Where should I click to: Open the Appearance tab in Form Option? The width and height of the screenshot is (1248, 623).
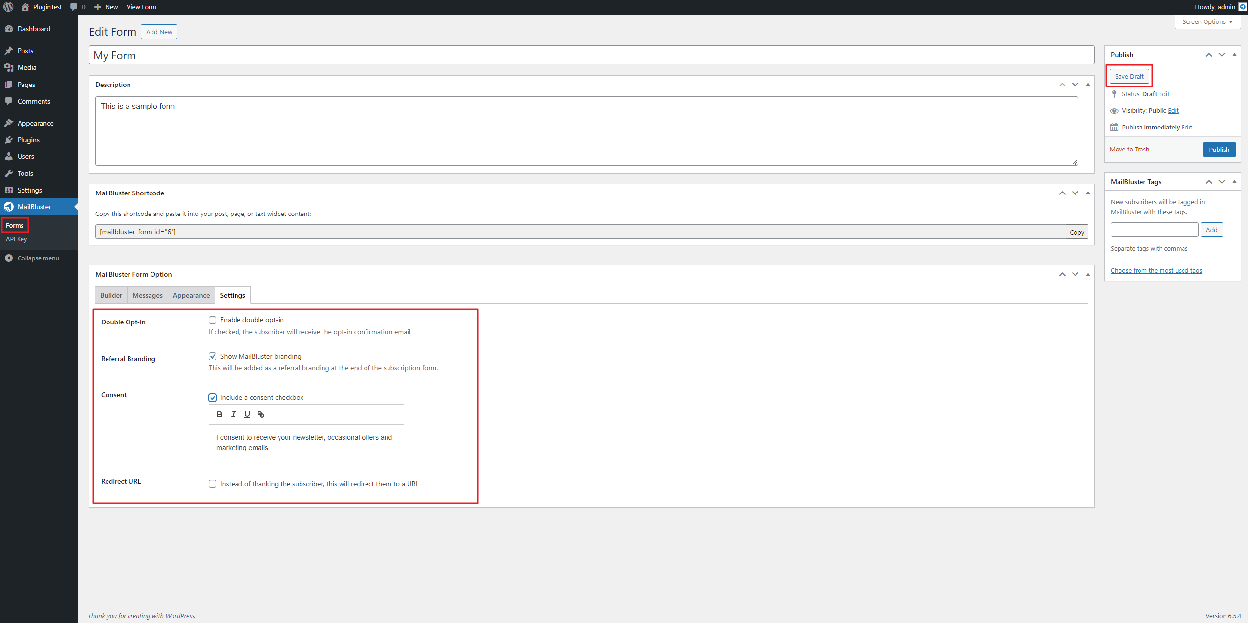[191, 295]
